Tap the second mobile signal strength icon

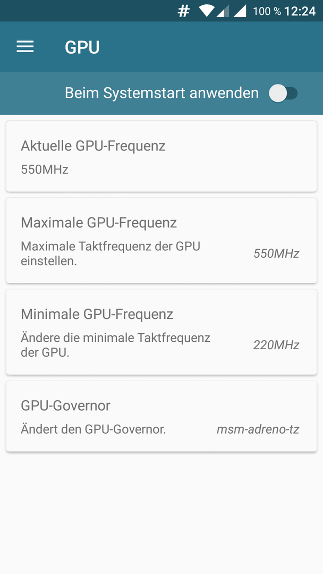(240, 11)
